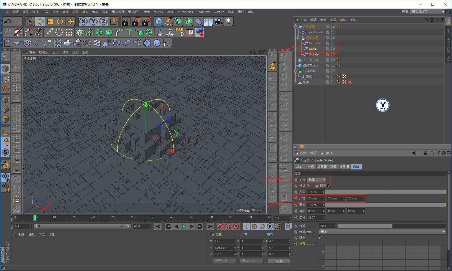The width and height of the screenshot is (452, 271).
Task: Expand the 样条 spline disclosure triangle
Action: pyautogui.click(x=317, y=243)
